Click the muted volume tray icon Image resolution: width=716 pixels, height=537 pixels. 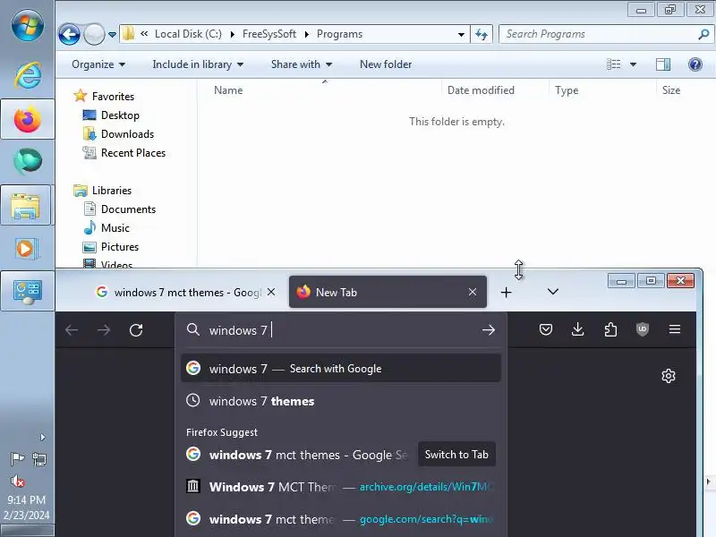(17, 481)
